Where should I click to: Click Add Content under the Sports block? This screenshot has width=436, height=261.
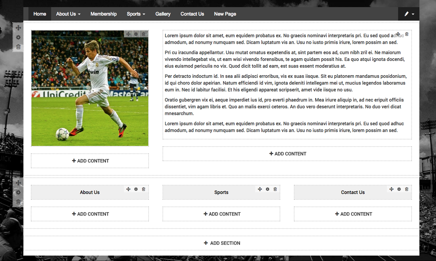221,214
